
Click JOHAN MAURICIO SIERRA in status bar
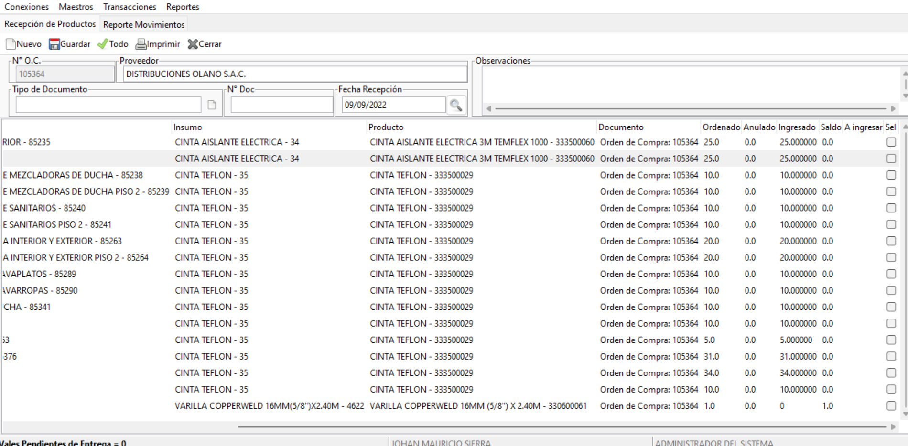(x=441, y=443)
